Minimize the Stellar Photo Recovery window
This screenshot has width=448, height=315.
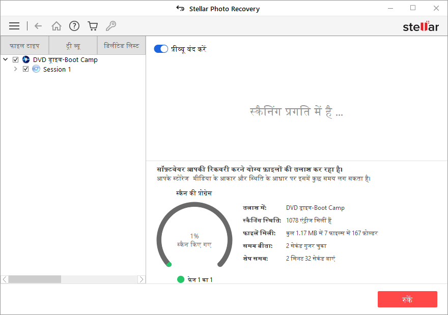pyautogui.click(x=390, y=8)
